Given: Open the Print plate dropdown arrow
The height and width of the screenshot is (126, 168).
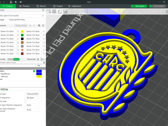Looking at the screenshot, I should click(x=150, y=6).
